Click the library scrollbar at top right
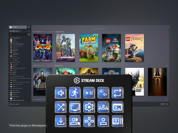The height and width of the screenshot is (133, 178). pyautogui.click(x=169, y=27)
